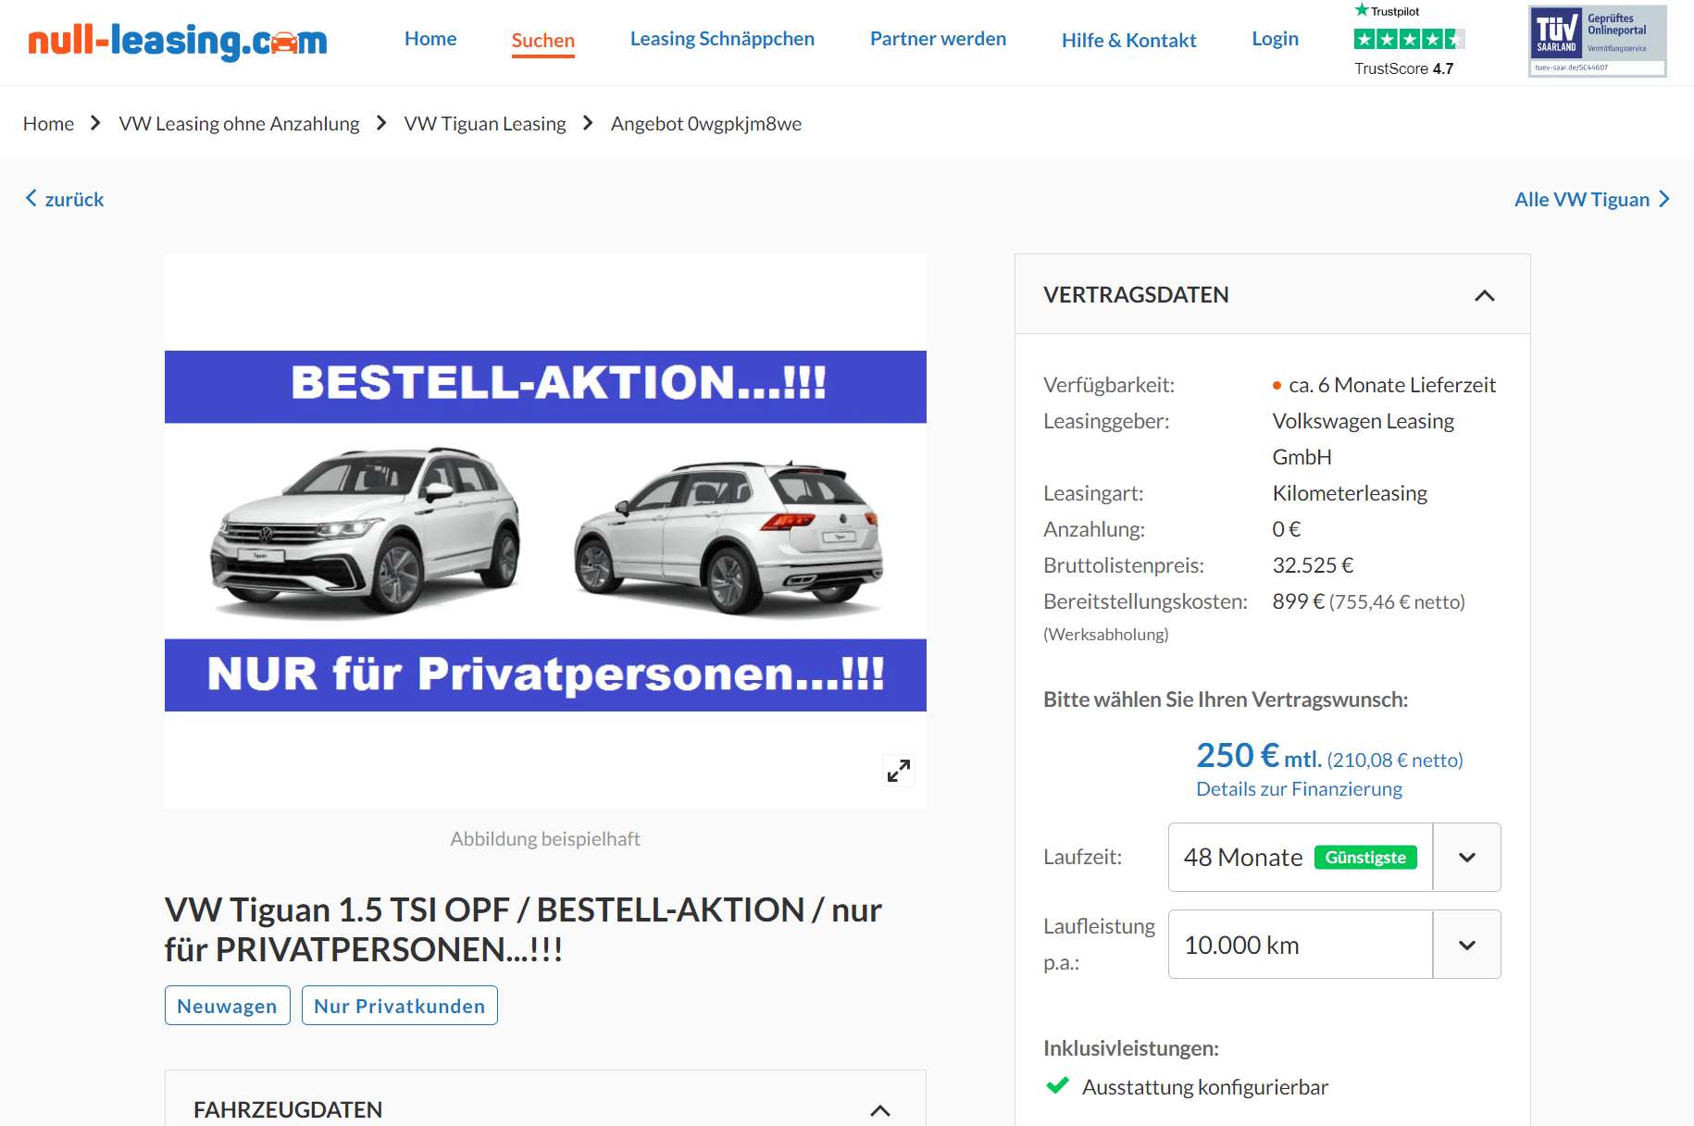Click the Tiguan BESTELL-AKTION car image

pyautogui.click(x=545, y=530)
